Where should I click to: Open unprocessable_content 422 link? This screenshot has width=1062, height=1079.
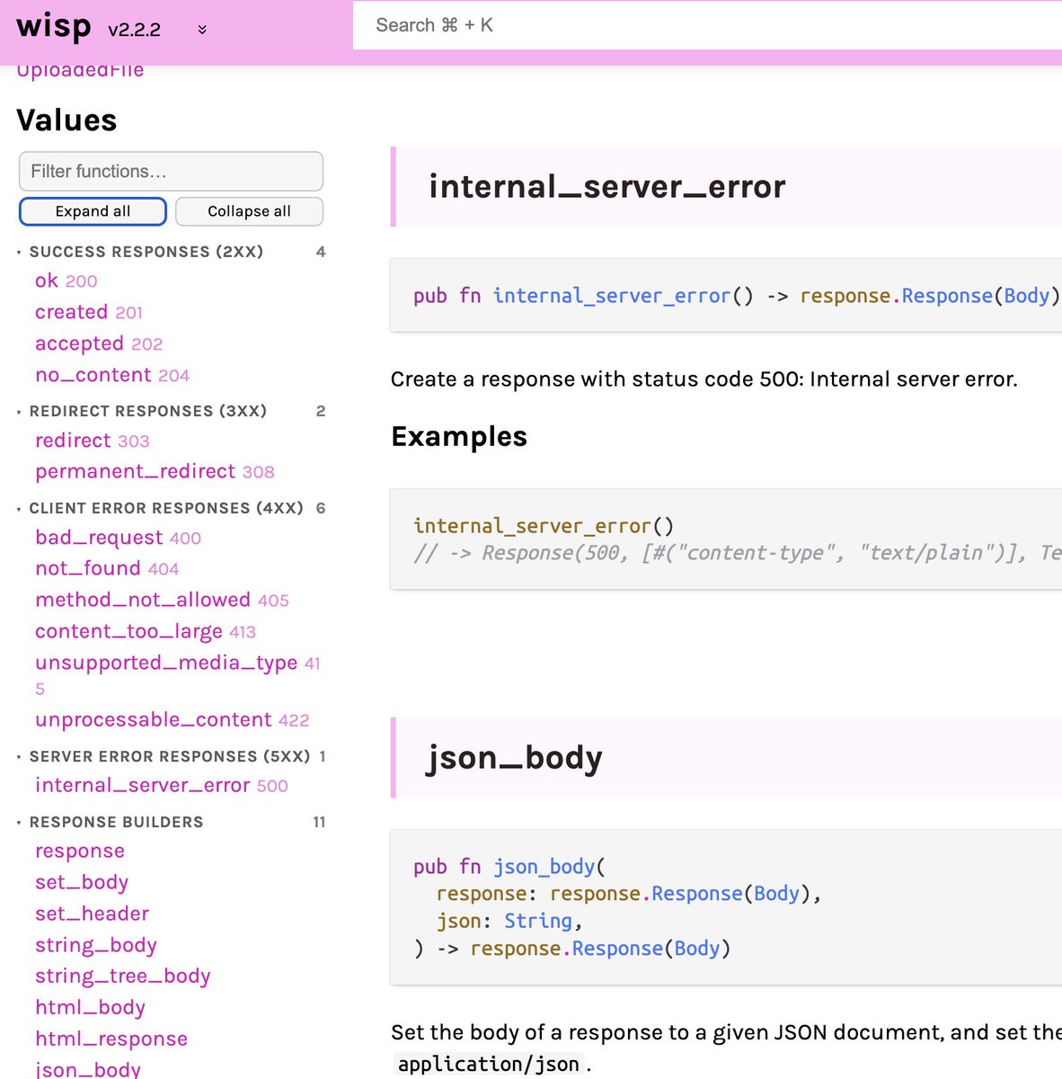point(173,720)
